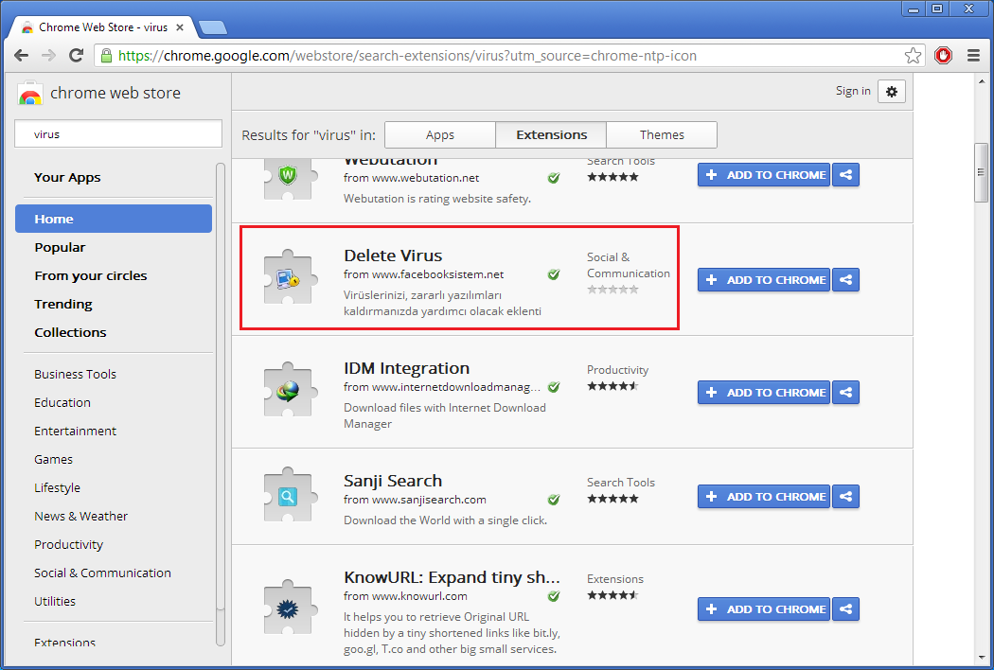Screen dimensions: 994x670
Task: Switch results to the Apps tab
Action: (x=440, y=135)
